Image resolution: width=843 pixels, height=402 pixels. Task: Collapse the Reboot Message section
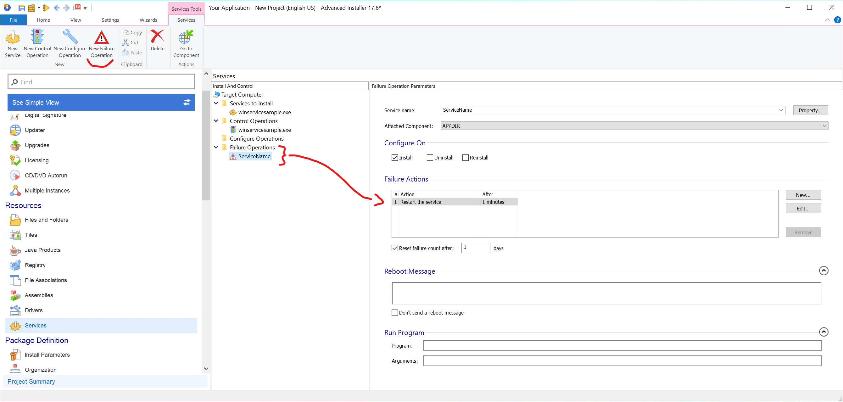[x=823, y=271]
